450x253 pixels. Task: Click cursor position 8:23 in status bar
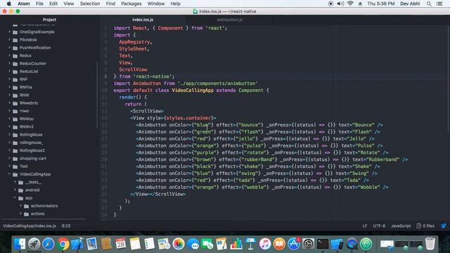click(x=66, y=226)
